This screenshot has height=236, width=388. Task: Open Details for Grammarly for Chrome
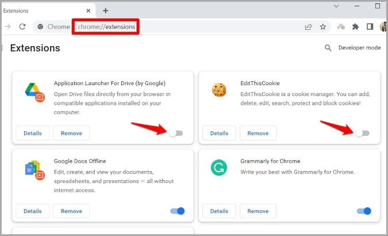tap(219, 211)
